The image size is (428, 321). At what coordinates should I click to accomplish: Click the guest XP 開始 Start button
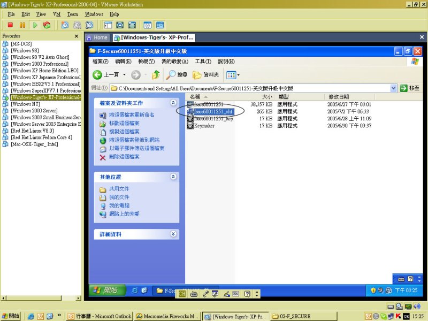107,290
